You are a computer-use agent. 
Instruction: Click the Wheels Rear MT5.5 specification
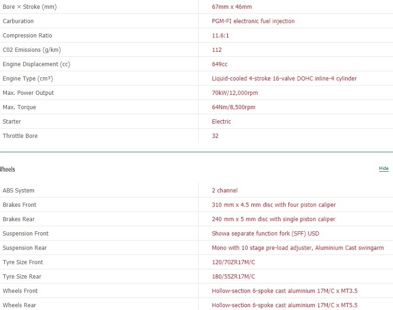tap(284, 305)
